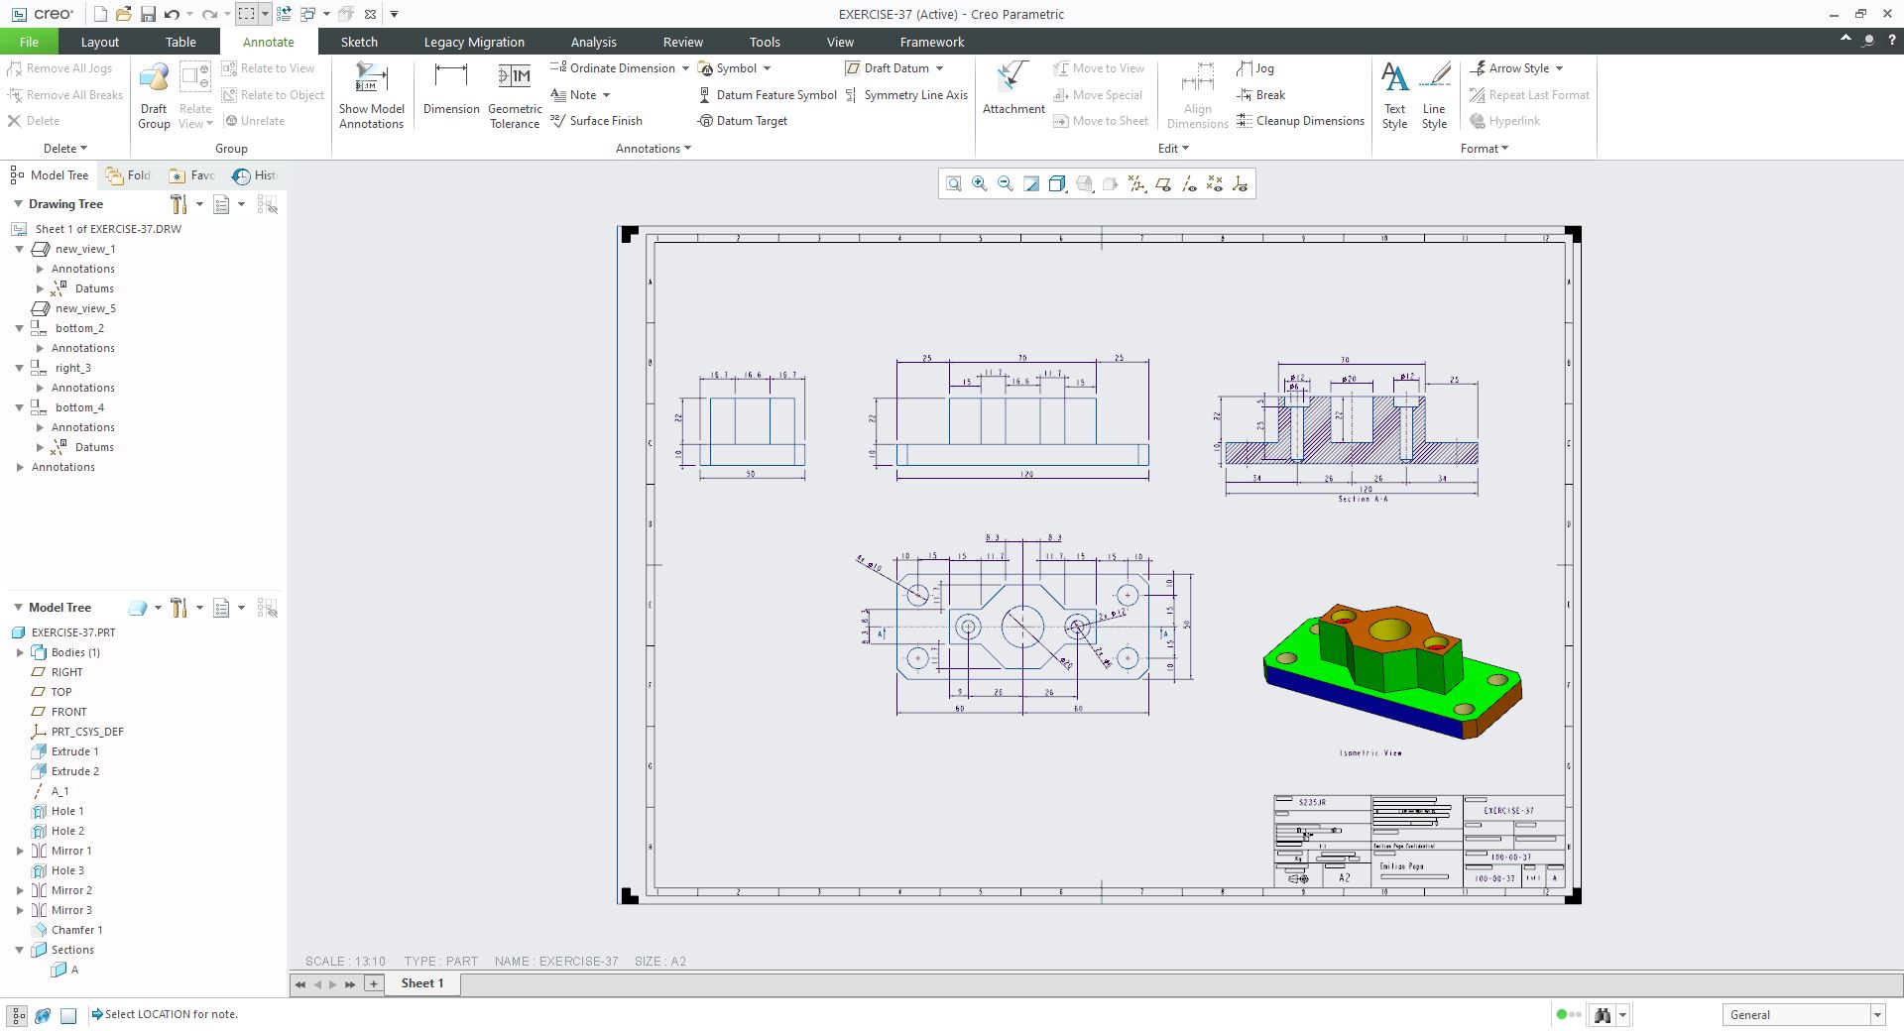Select new_view_5 in Drawing Tree
The width and height of the screenshot is (1904, 1031).
click(73, 308)
